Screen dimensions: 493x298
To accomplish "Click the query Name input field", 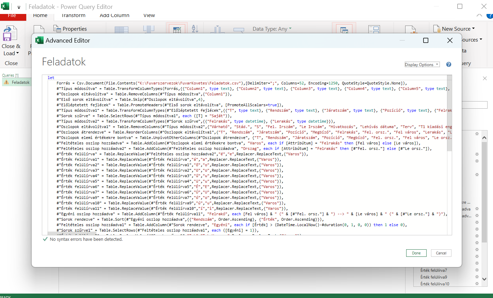I will point(475,105).
